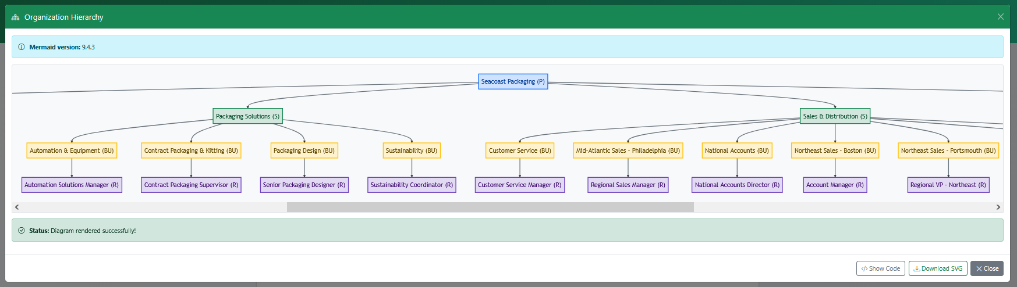Click the Regional VP - Northeast (R) node
This screenshot has width=1017, height=287.
coord(948,185)
